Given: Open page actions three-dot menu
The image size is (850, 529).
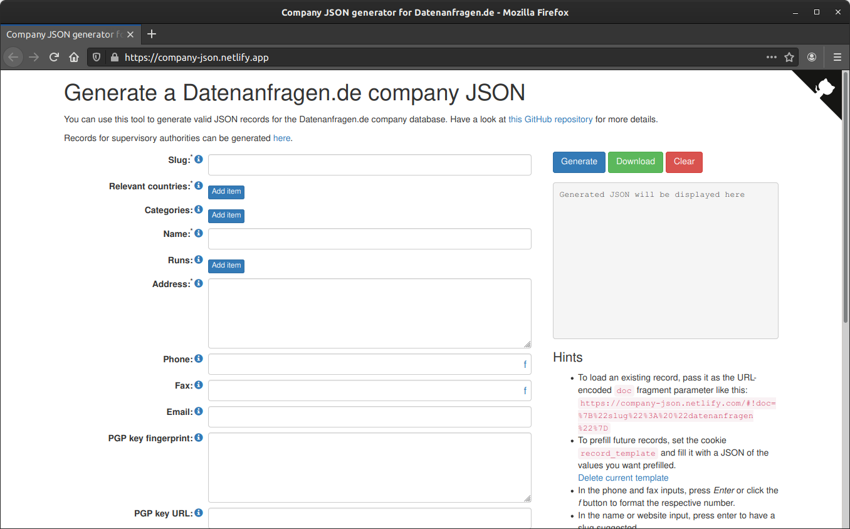Looking at the screenshot, I should tap(772, 57).
